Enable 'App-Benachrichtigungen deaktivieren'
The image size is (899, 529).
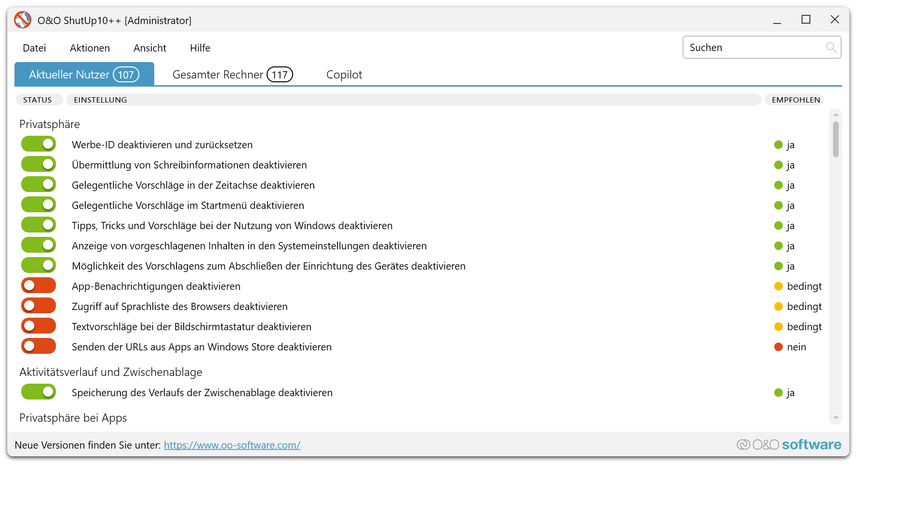38,285
